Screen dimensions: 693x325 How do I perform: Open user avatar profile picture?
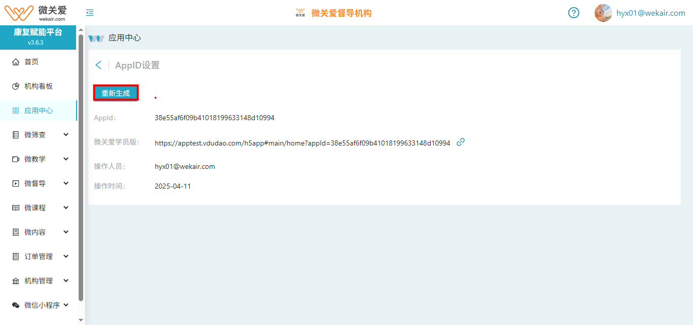(x=603, y=13)
